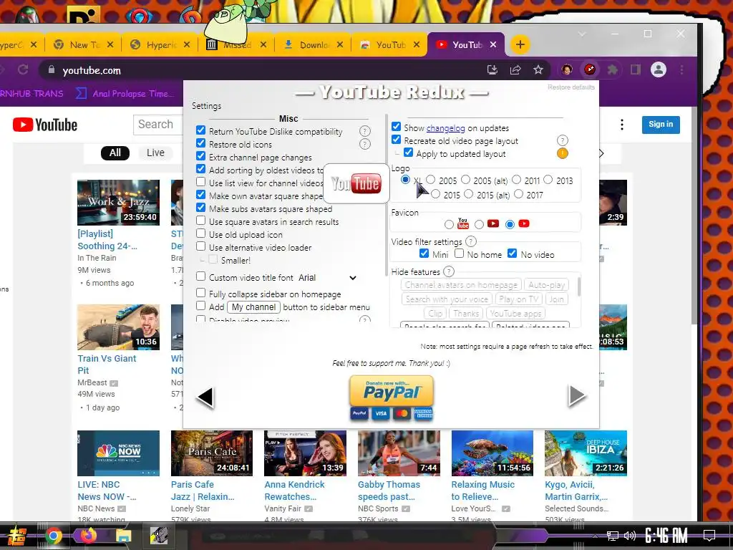This screenshot has height=550, width=733.
Task: Click the Chrome profile avatar icon
Action: point(659,69)
